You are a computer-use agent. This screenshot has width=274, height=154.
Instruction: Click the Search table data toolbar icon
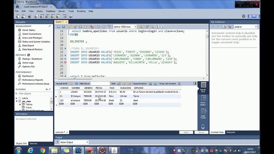pyautogui.click(x=65, y=16)
